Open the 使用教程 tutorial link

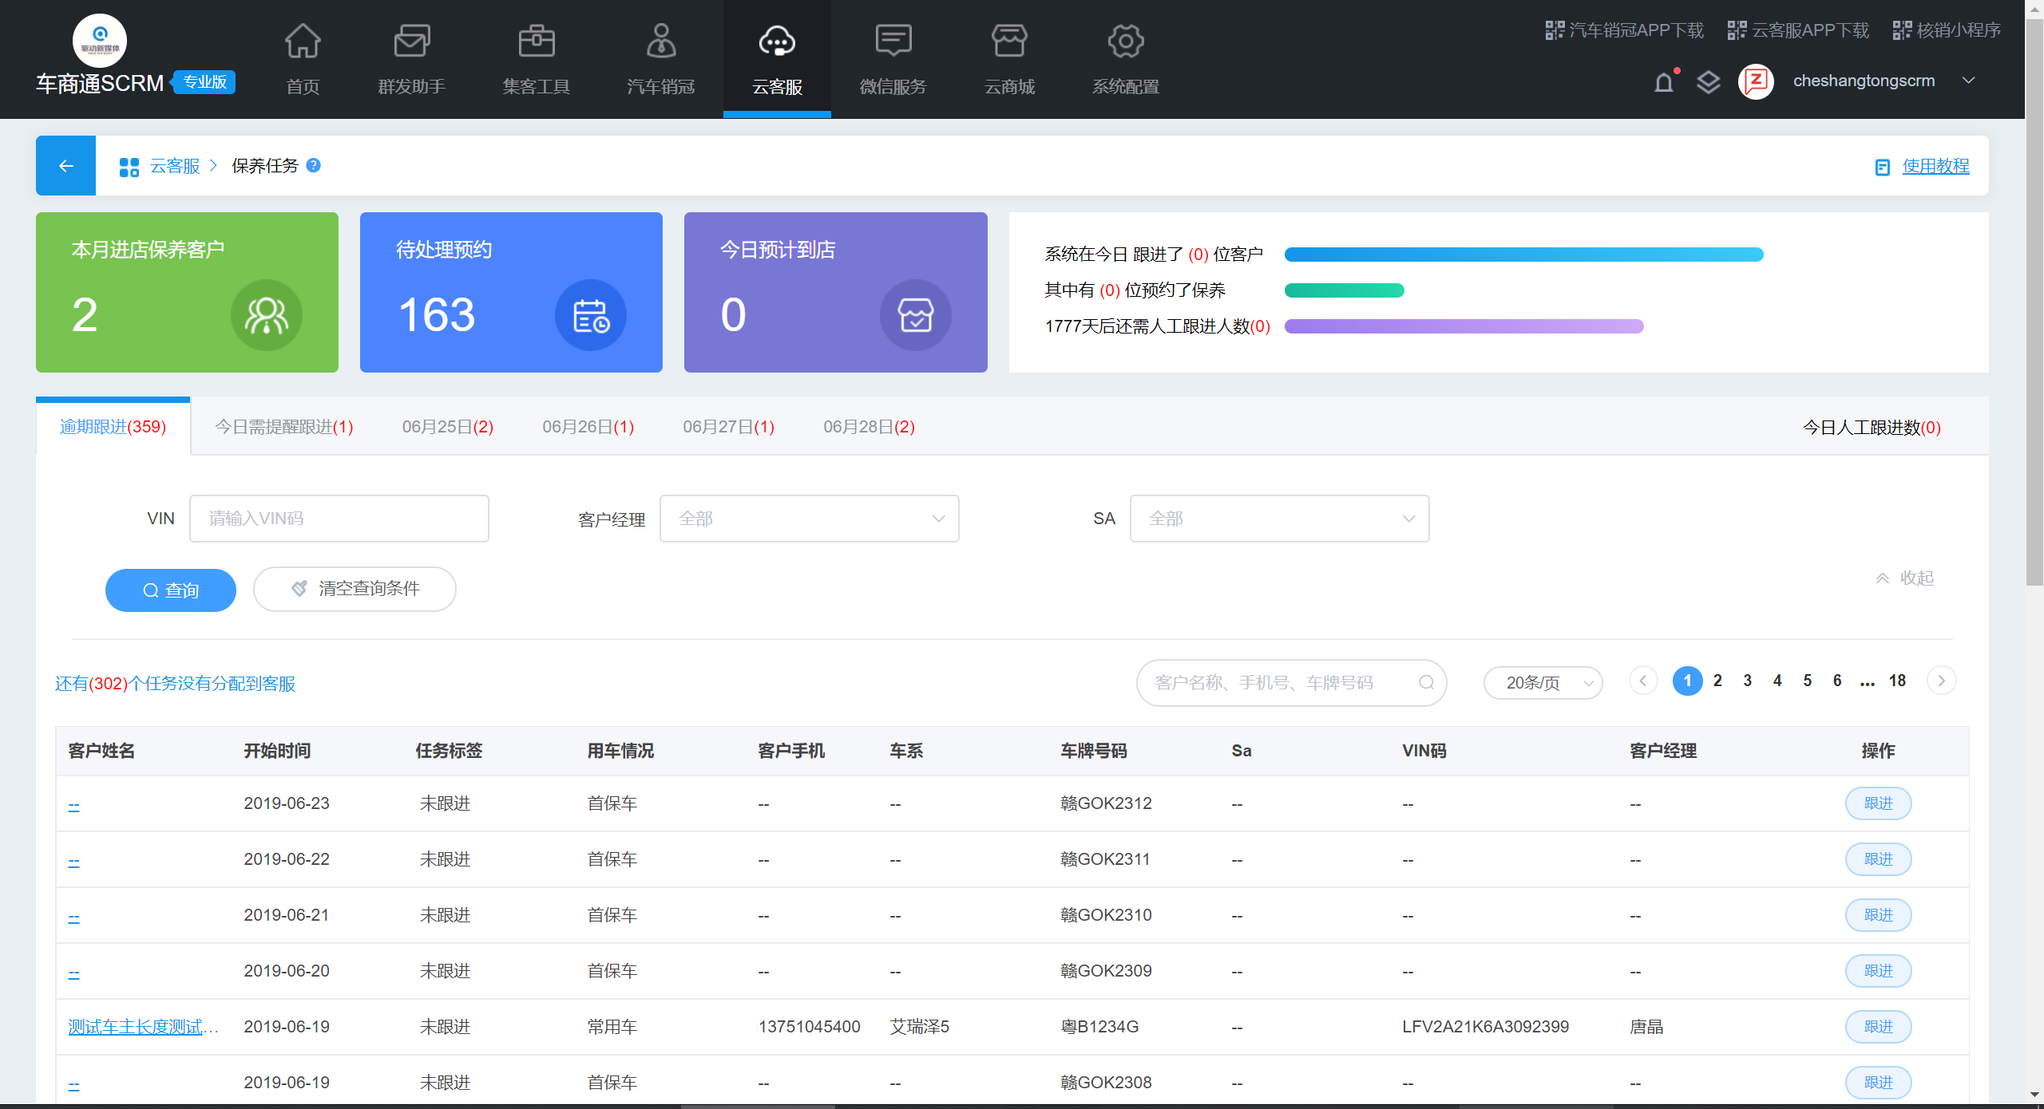coord(1935,166)
